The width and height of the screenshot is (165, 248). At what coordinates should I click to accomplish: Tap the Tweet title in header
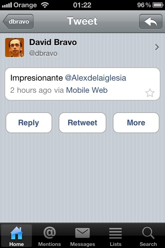pos(82,21)
